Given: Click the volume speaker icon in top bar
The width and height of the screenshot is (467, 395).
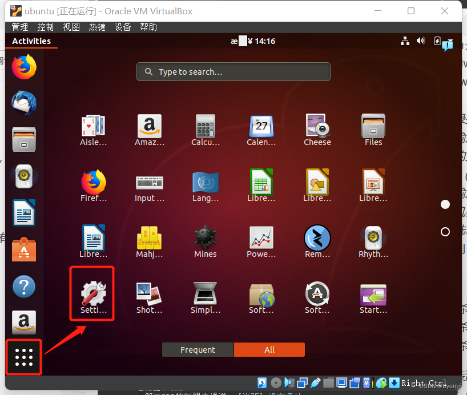Looking at the screenshot, I should click(421, 41).
